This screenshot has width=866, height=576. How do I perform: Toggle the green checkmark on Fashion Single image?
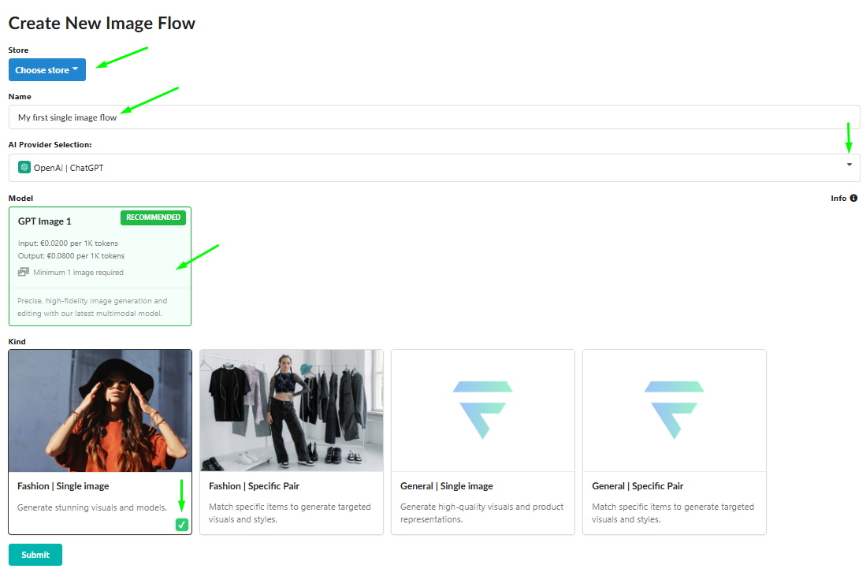182,525
